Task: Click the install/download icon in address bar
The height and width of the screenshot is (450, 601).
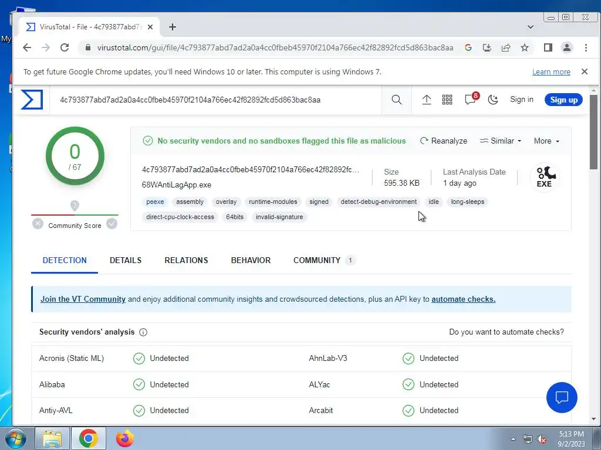Action: point(487,47)
